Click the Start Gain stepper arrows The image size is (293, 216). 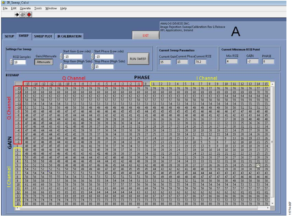tap(61, 56)
